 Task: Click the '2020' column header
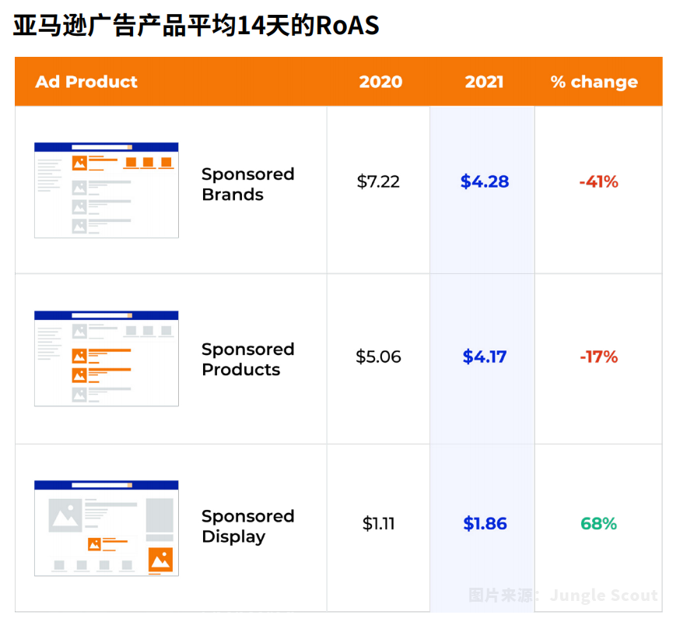[x=380, y=82]
